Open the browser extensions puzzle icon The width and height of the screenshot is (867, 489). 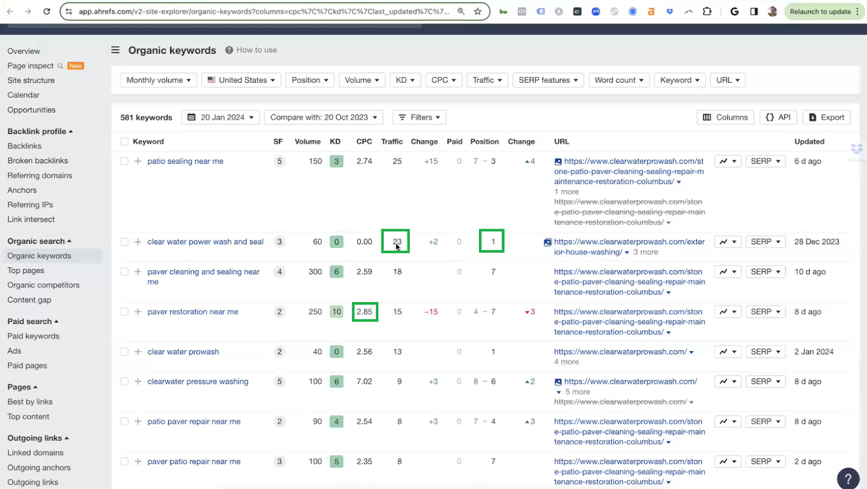[x=707, y=11]
